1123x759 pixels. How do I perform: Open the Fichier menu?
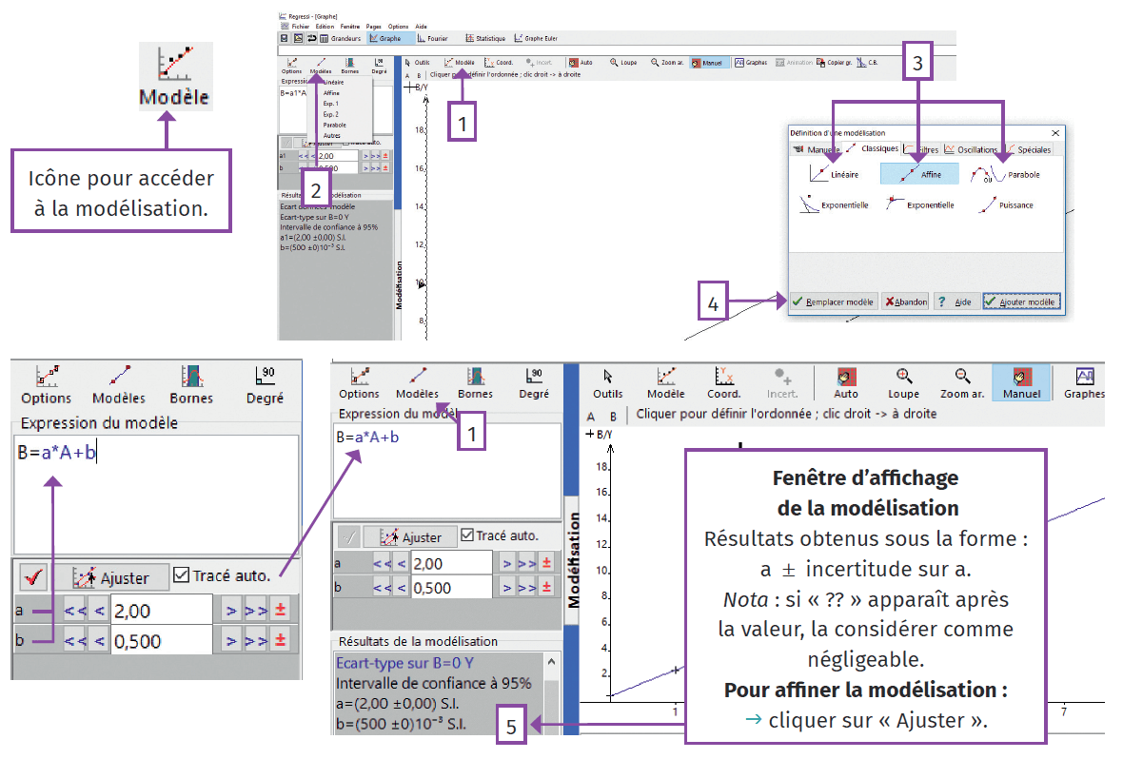click(x=301, y=27)
